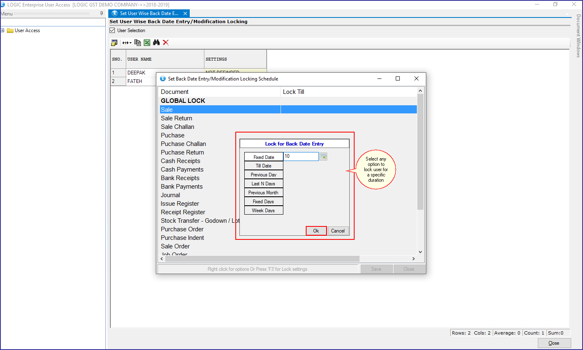Click the binoculars find icon

[x=156, y=43]
